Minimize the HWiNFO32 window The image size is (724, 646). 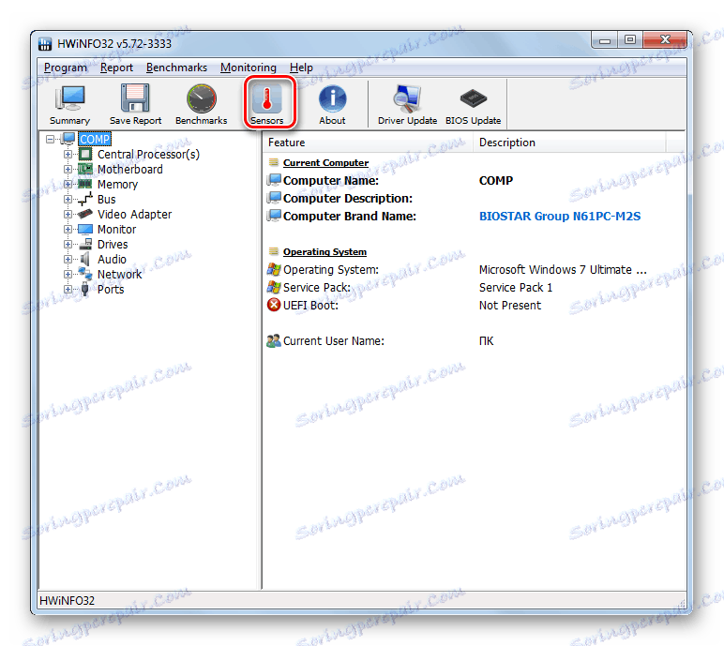604,40
